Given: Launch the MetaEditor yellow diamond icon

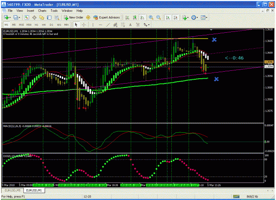Looking at the screenshot, I should [x=88, y=17].
